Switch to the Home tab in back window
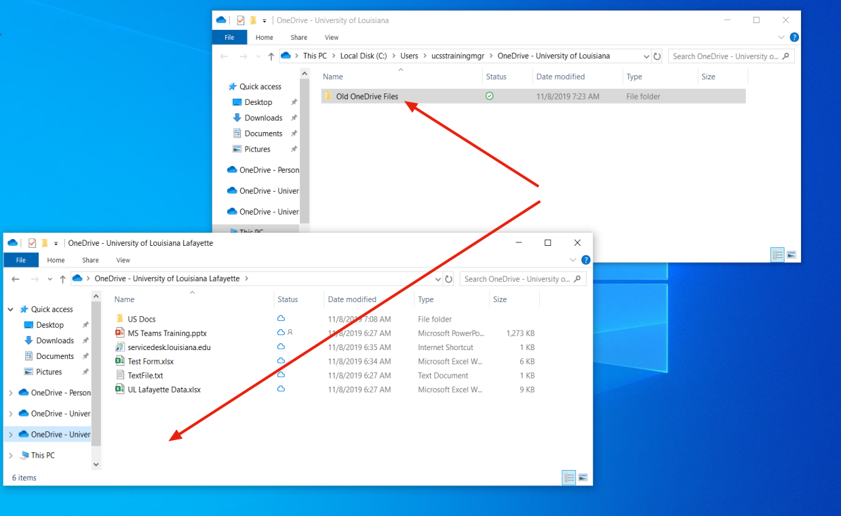The width and height of the screenshot is (841, 516). [x=265, y=38]
